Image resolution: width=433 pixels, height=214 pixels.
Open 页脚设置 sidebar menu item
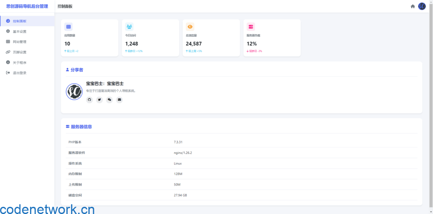[19, 52]
